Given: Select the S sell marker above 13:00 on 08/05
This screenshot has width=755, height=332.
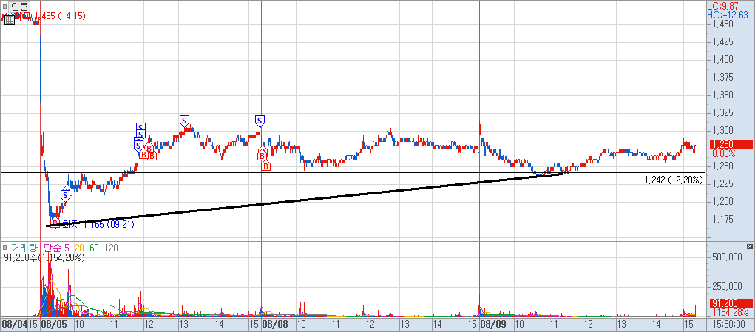Looking at the screenshot, I should pyautogui.click(x=184, y=121).
